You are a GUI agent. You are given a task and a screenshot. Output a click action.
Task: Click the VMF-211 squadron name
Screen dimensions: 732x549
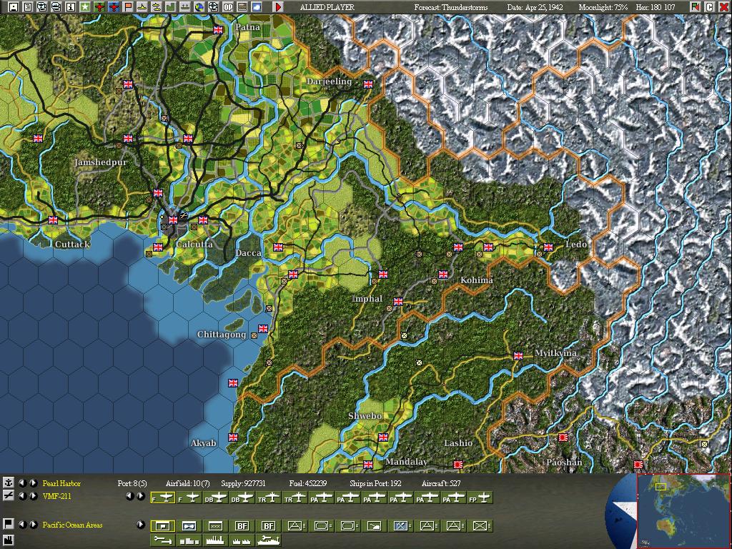[x=57, y=496]
